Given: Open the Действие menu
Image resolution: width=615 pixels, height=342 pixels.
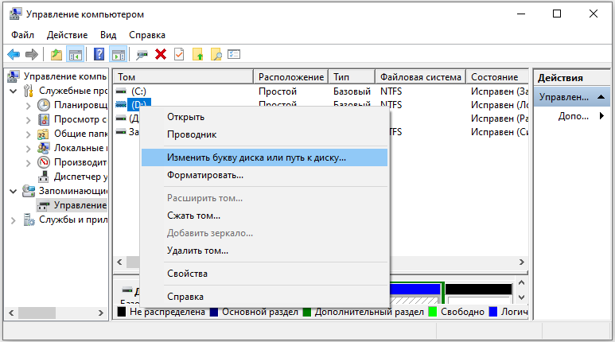Looking at the screenshot, I should click(x=67, y=35).
